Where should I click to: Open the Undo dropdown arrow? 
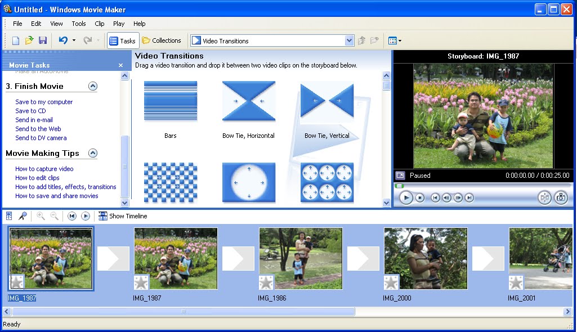click(74, 40)
